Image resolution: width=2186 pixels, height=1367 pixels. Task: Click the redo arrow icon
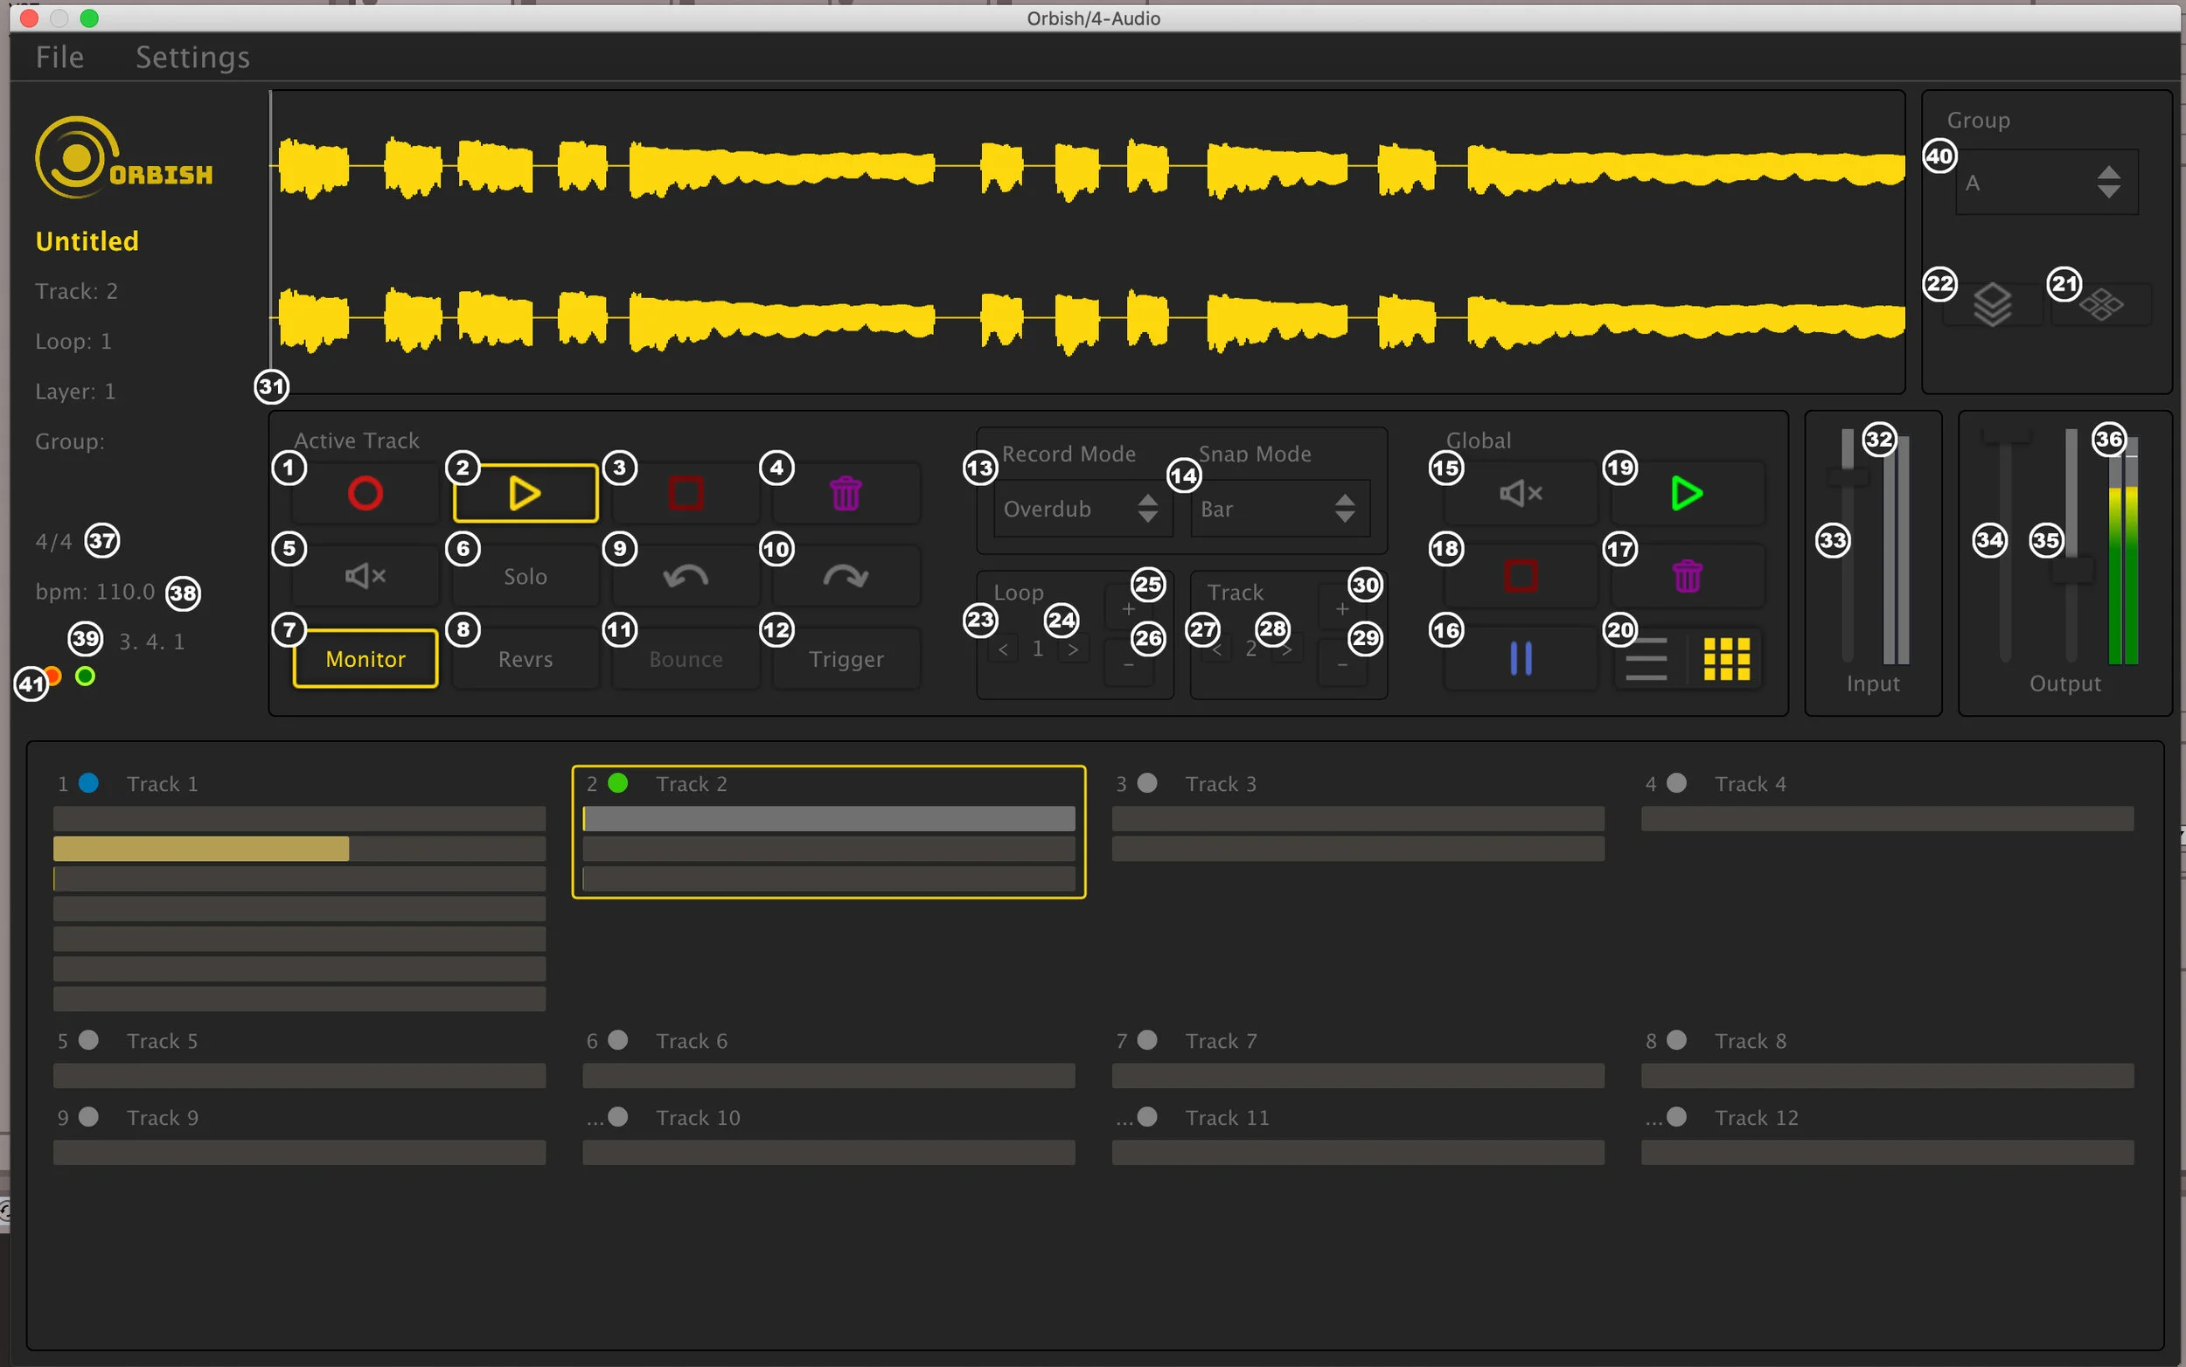[x=846, y=576]
